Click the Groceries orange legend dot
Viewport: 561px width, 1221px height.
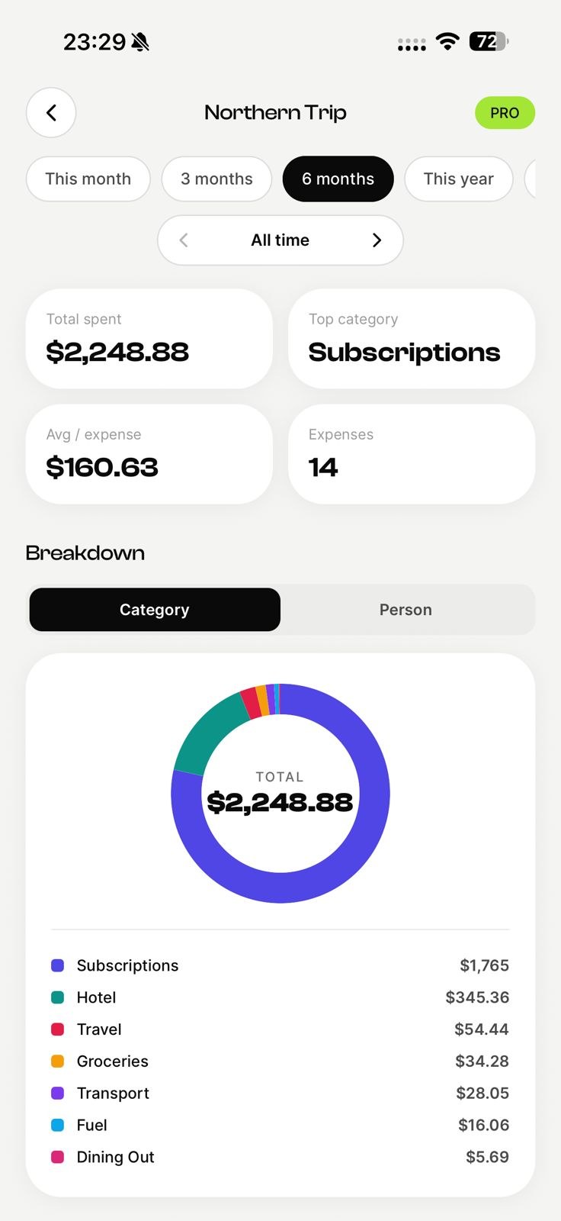(57, 1062)
